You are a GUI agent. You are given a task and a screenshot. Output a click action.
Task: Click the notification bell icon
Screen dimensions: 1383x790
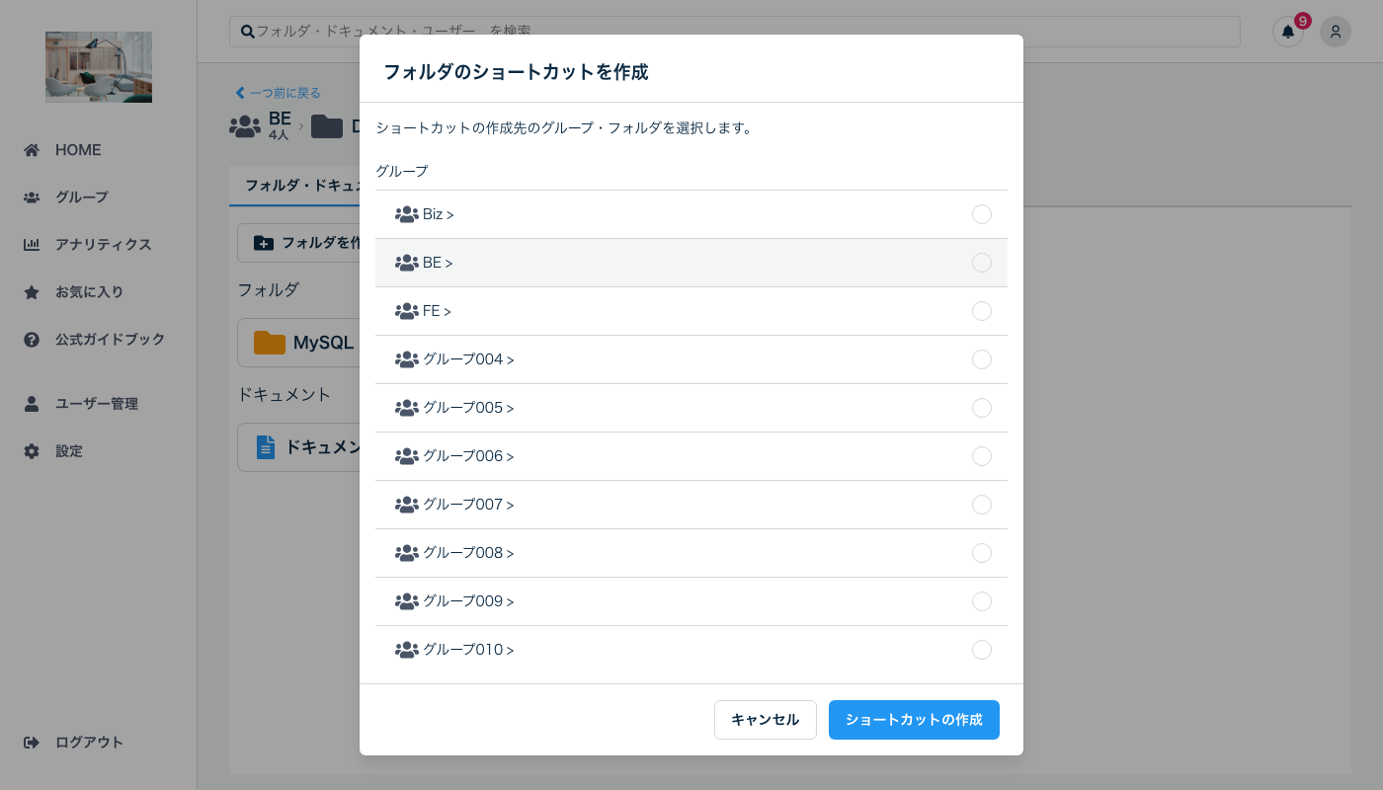point(1287,32)
